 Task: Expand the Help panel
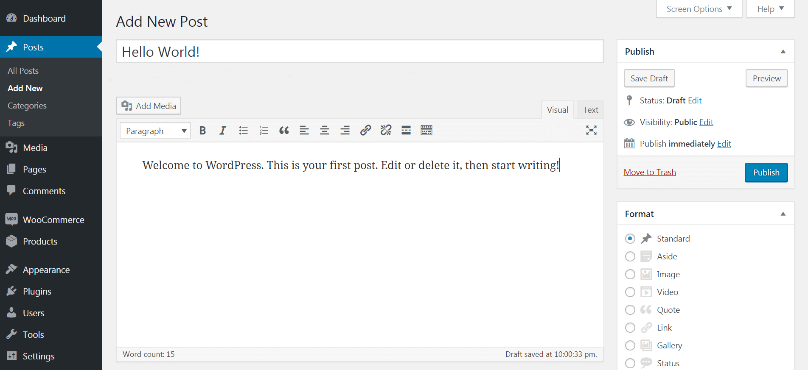pos(770,9)
